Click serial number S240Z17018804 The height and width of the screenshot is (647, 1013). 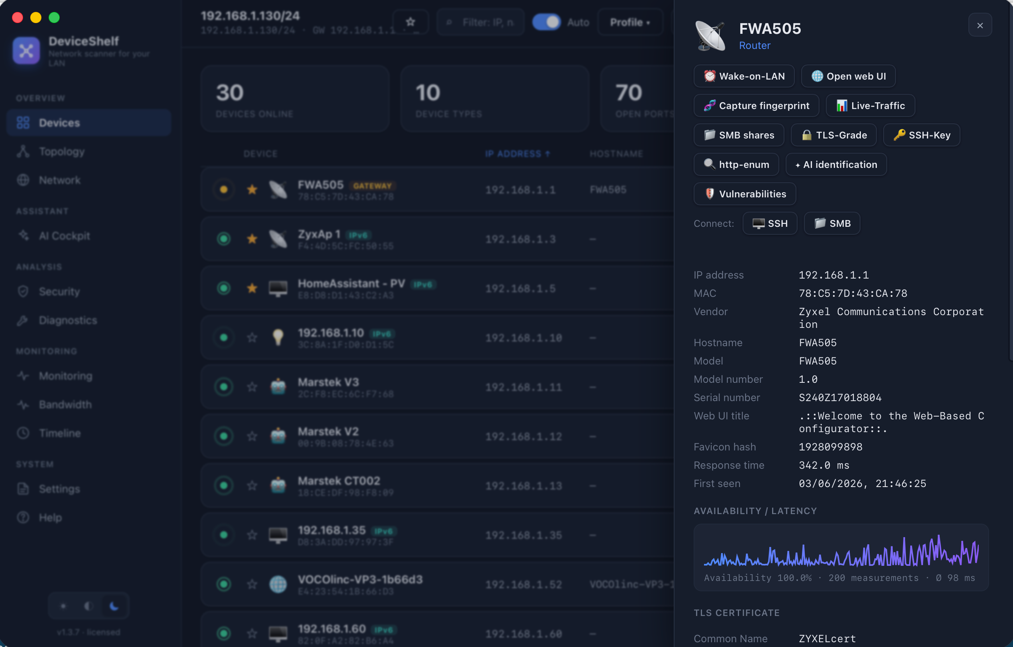click(840, 397)
